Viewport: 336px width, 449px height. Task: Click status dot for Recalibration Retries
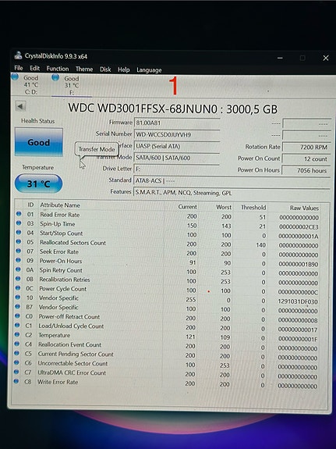[x=18, y=278]
